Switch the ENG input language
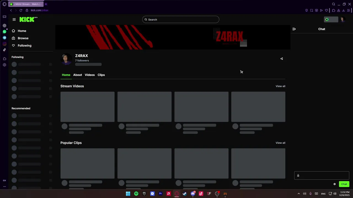The width and height of the screenshot is (353, 198). pos(323,194)
